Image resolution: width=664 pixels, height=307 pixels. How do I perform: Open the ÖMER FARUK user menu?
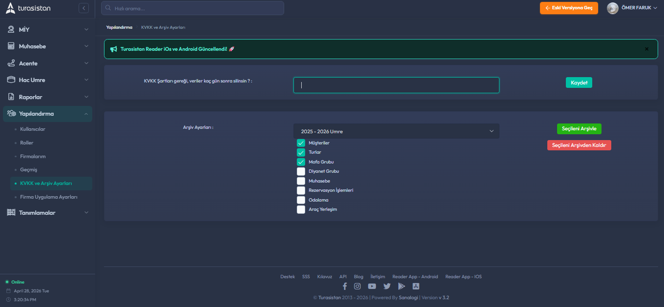pyautogui.click(x=632, y=8)
